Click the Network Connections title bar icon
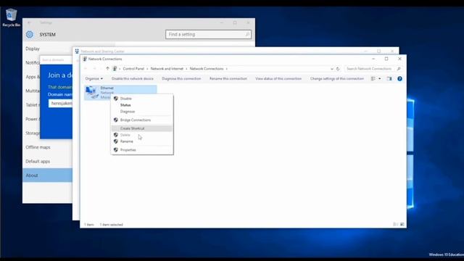The width and height of the screenshot is (464, 261). click(x=85, y=59)
